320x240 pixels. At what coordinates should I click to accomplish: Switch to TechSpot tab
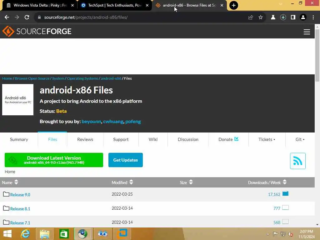[115, 6]
